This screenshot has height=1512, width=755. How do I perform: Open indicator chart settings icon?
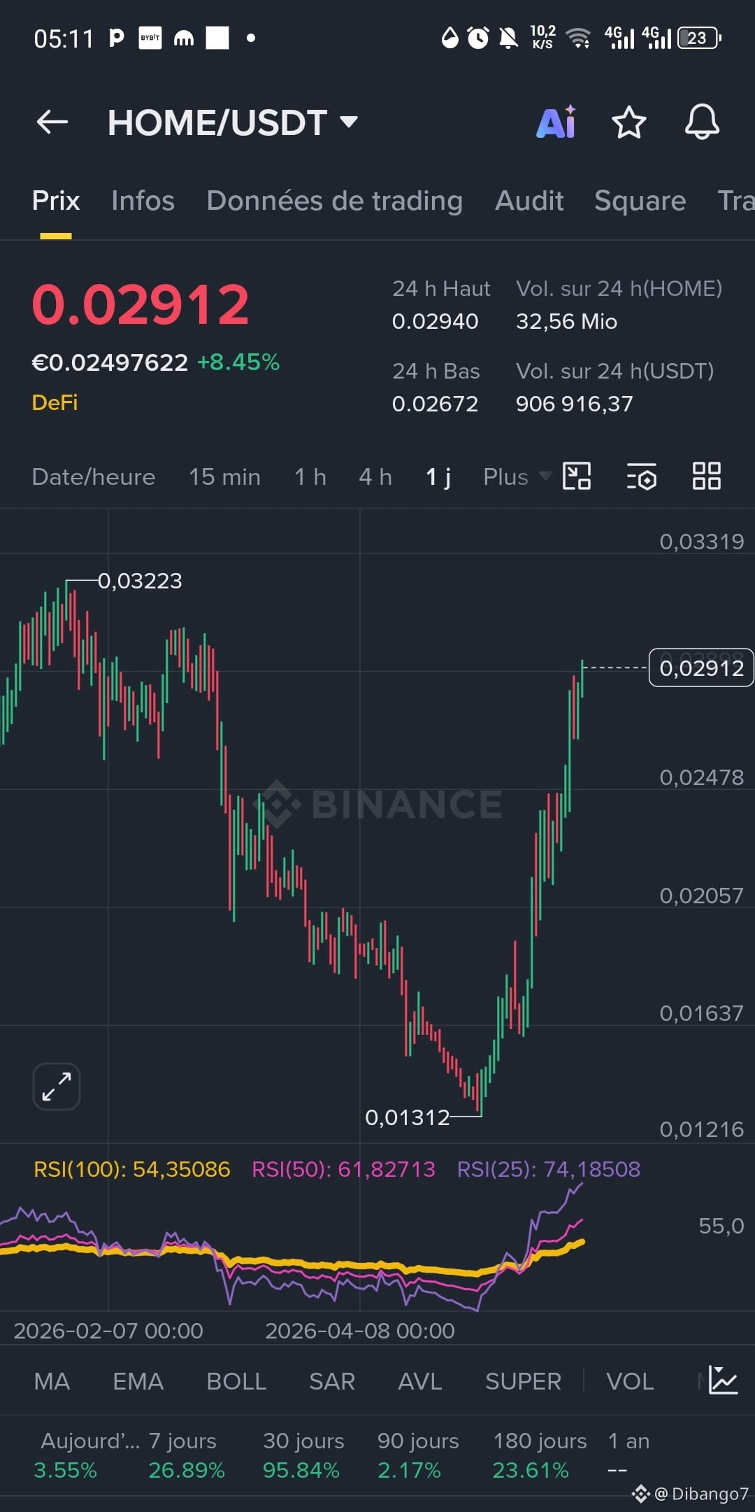[723, 1380]
